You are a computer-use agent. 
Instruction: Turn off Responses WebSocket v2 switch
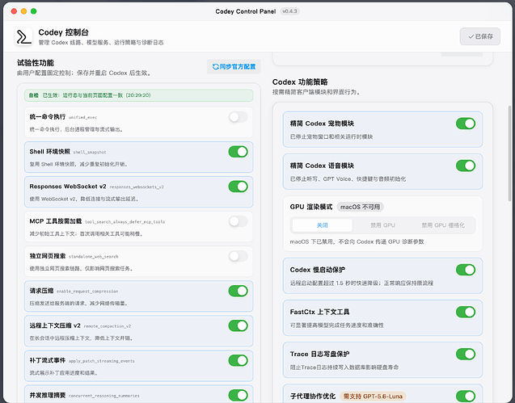pyautogui.click(x=239, y=187)
